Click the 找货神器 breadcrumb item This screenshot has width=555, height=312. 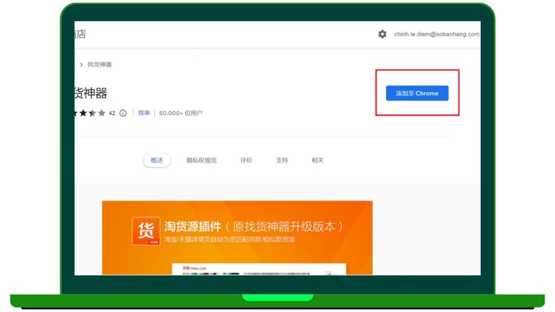[x=100, y=64]
